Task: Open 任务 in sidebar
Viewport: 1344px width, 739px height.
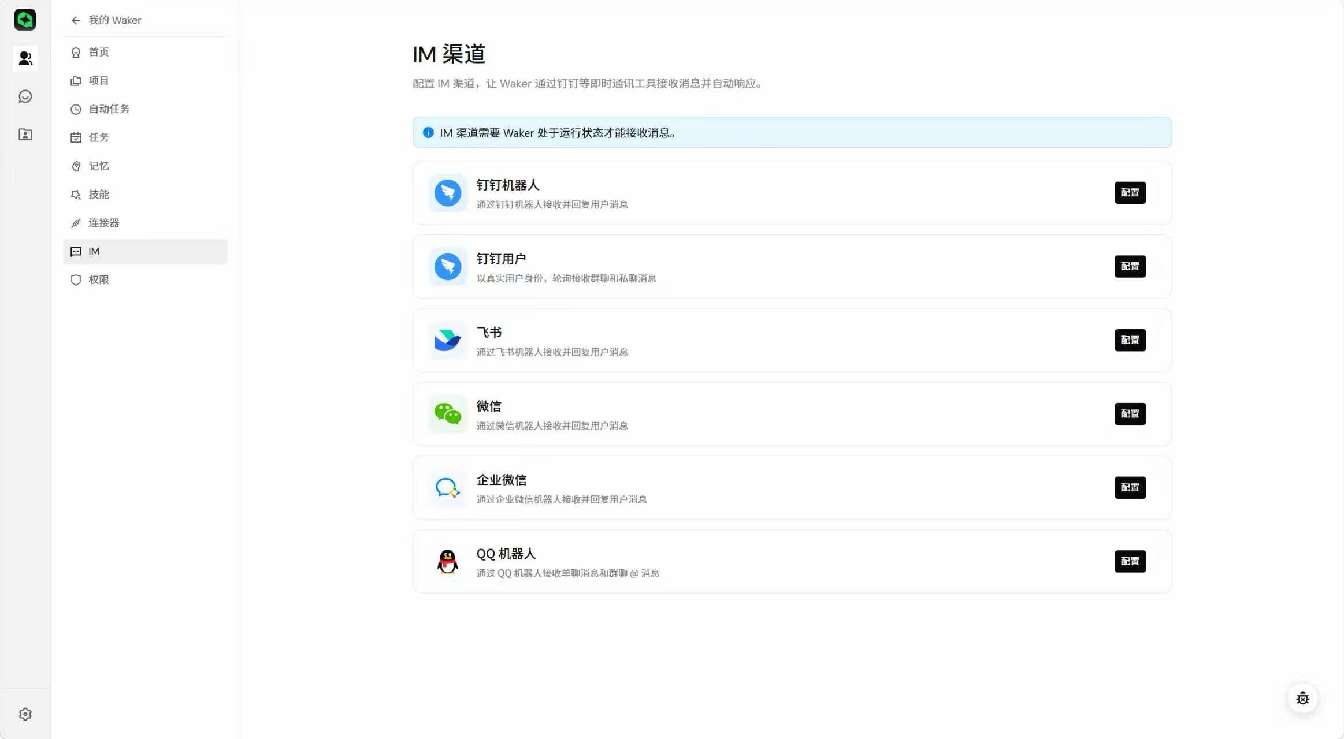Action: [x=145, y=137]
